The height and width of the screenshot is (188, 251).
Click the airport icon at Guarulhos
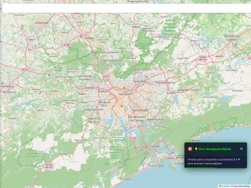coord(147,77)
